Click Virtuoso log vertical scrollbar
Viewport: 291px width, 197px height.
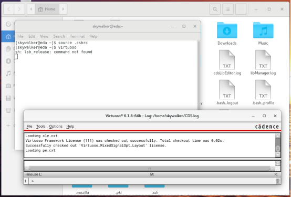[278, 145]
